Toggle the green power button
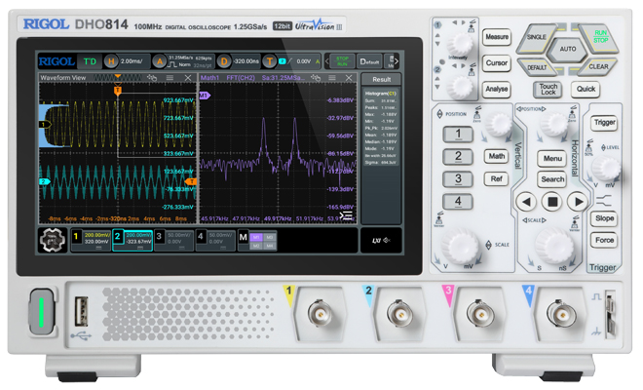This screenshot has width=643, height=390. (x=42, y=312)
